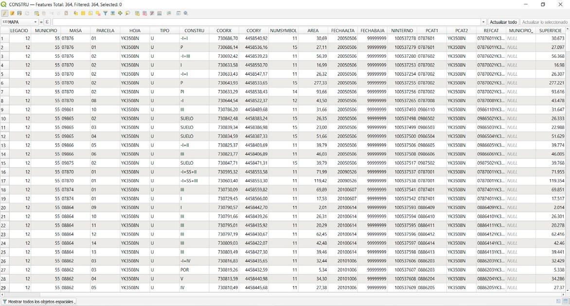Click the SUPERFICIE cell 119.354
The image size is (570, 306).
(x=551, y=181)
